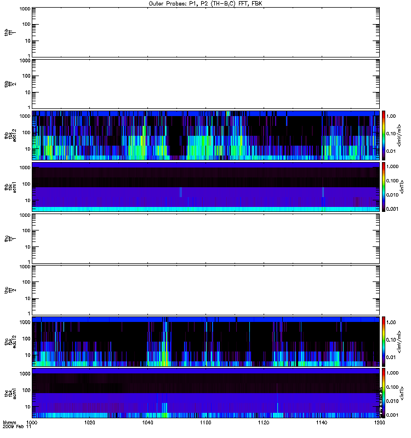Click the '0.100' value on thc scm1 color bar
This screenshot has height=438, width=411.
(392, 387)
